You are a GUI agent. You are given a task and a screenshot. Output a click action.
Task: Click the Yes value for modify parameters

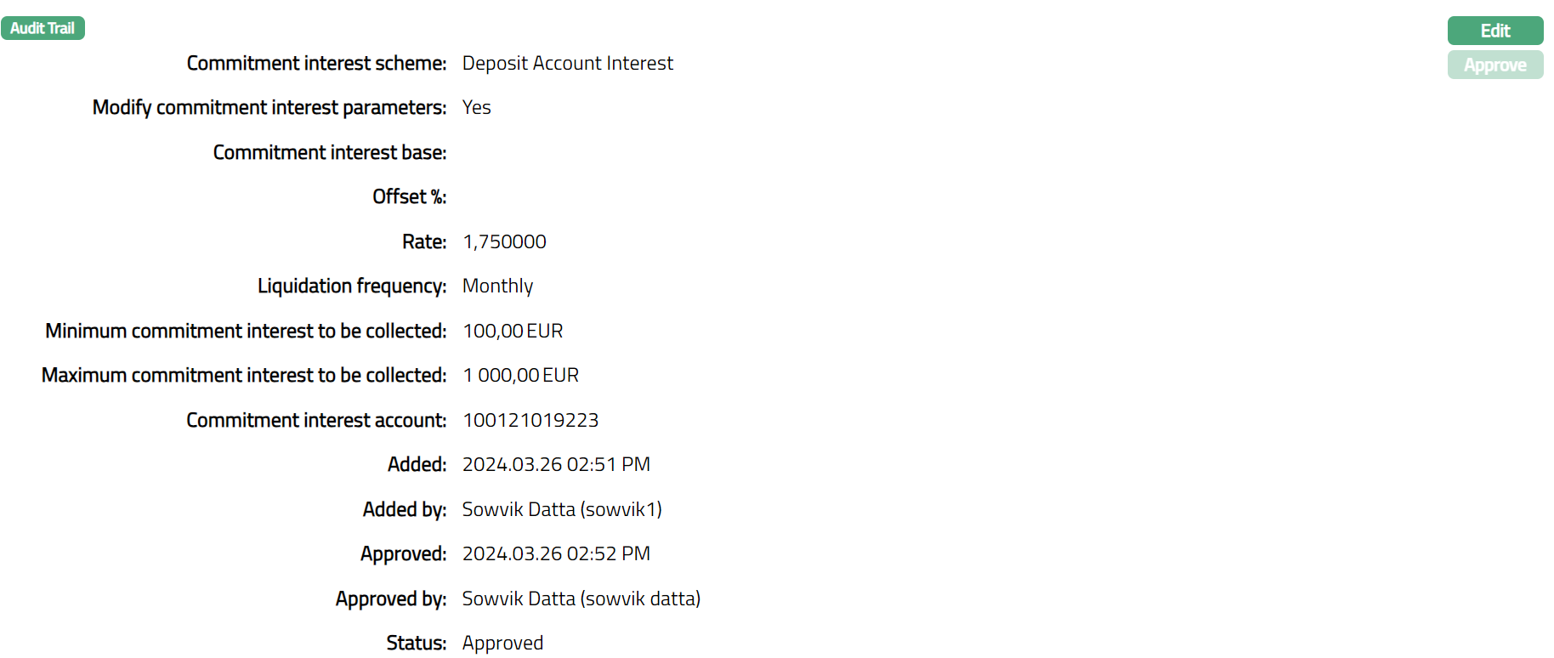pyautogui.click(x=476, y=108)
